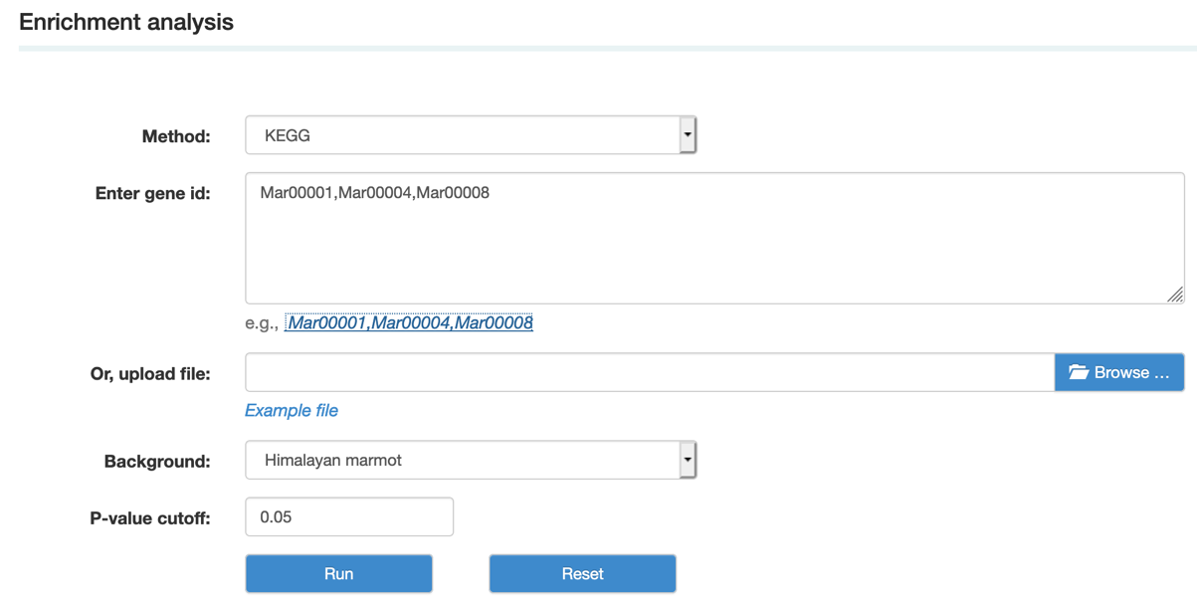Click the upload file path field
This screenshot has height=604, width=1197.
point(649,372)
